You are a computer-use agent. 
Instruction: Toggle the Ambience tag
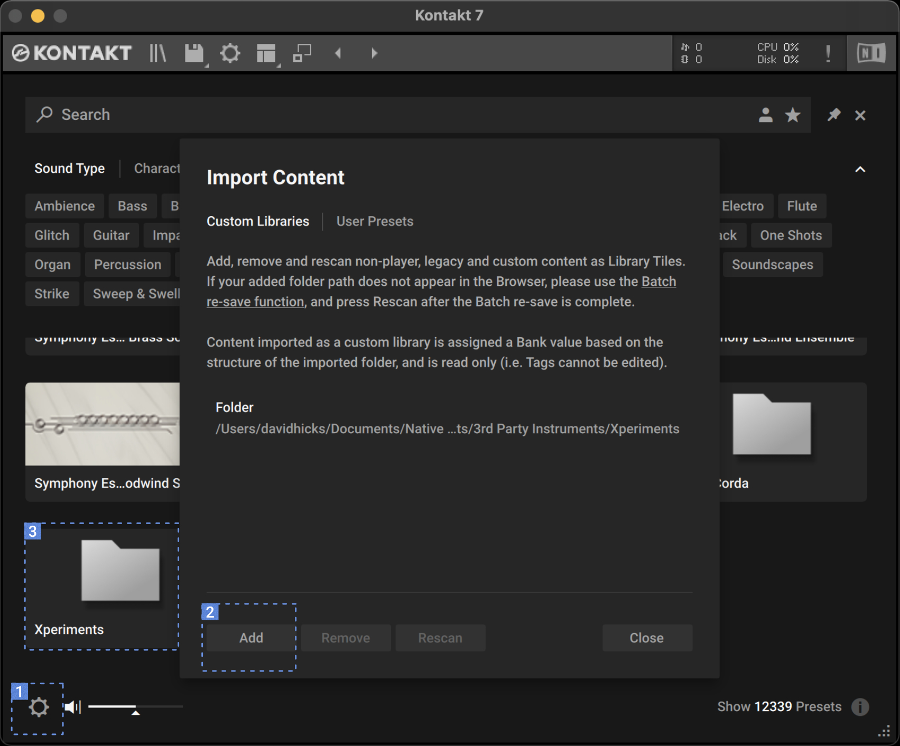click(x=64, y=206)
